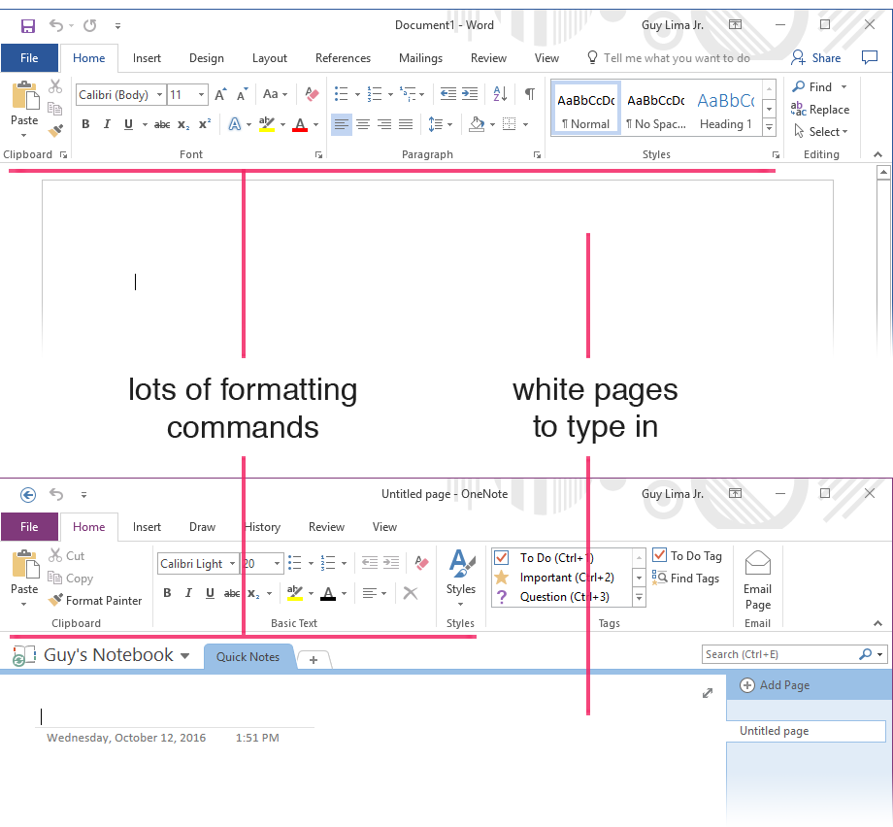
Task: Click the Undo arrow in the OneNote window
Action: [56, 494]
